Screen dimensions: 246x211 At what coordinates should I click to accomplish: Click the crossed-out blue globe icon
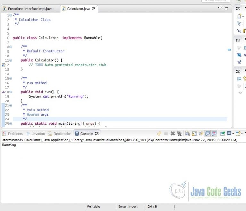click(x=239, y=55)
